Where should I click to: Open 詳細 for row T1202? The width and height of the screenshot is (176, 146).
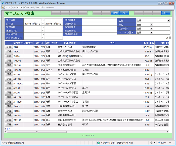point(9,51)
